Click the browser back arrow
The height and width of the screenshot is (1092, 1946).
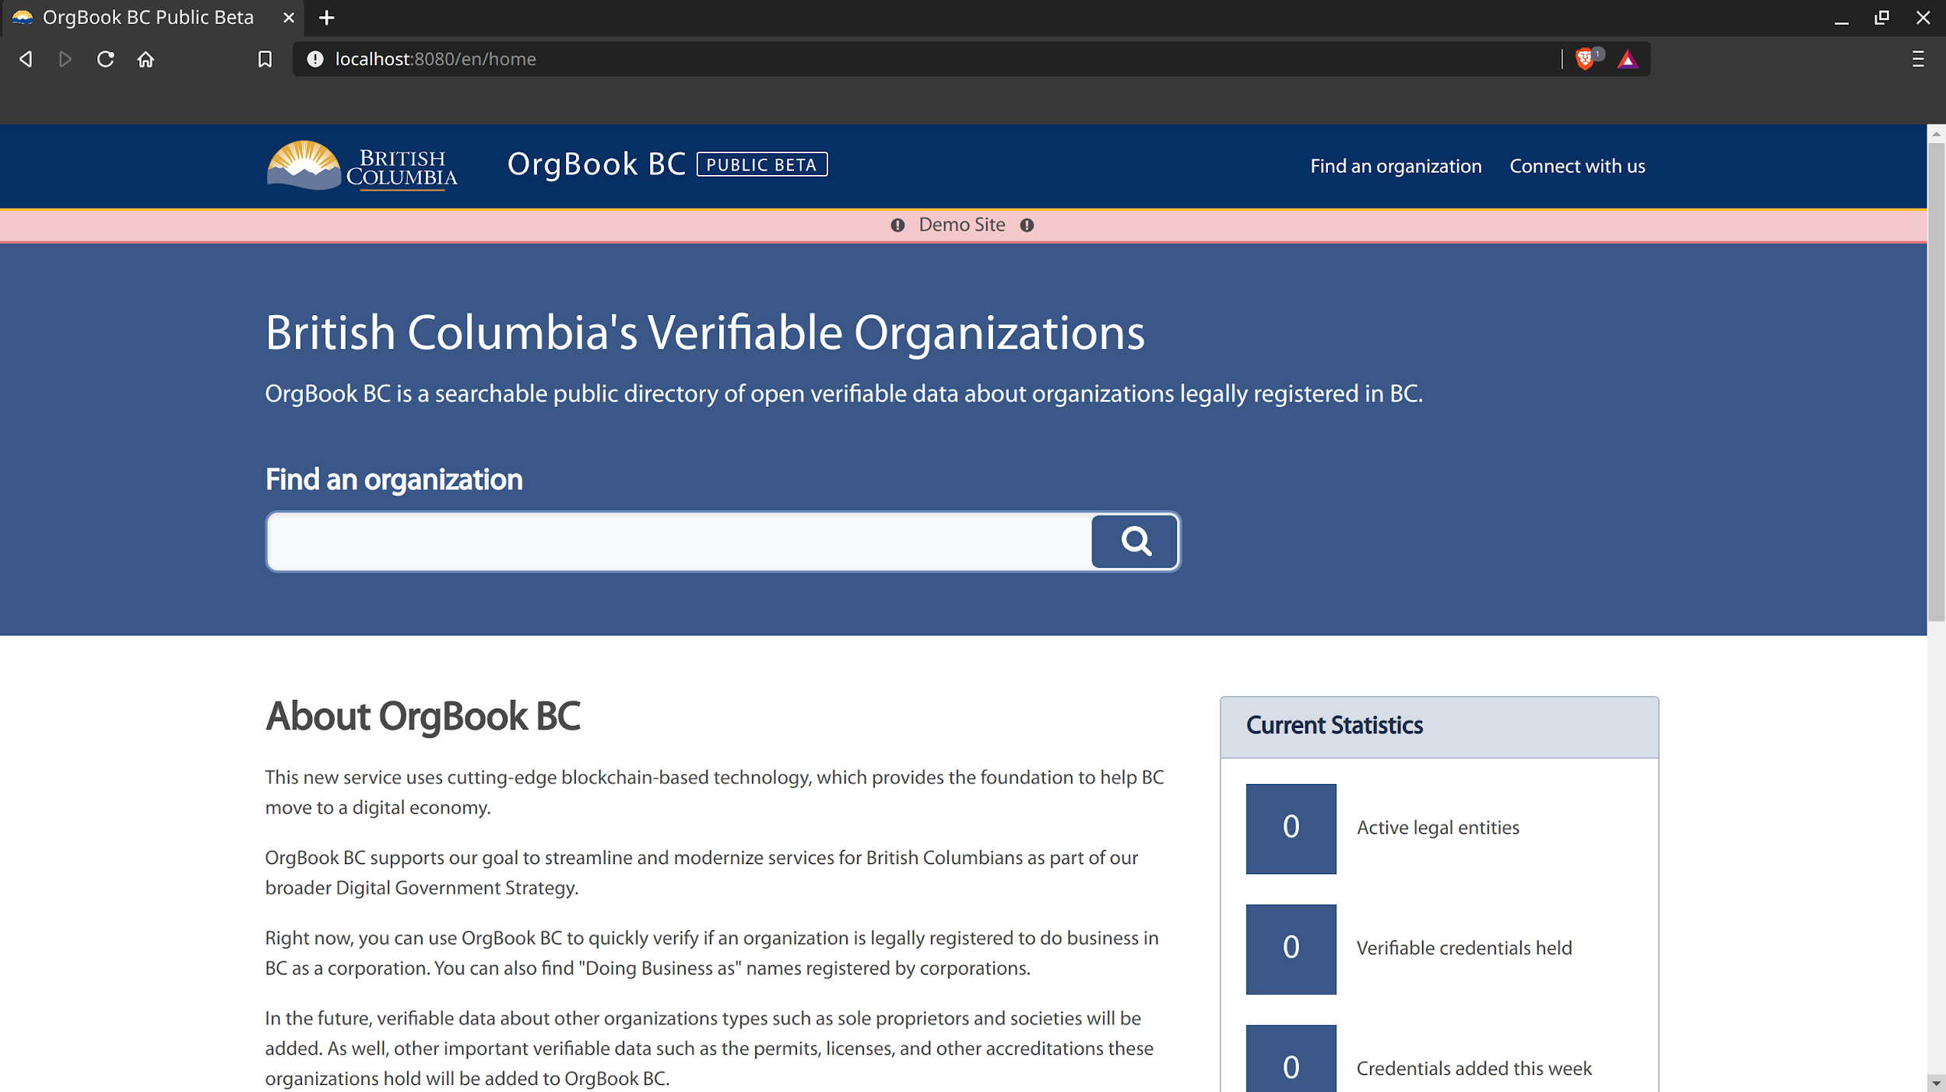[x=26, y=59]
